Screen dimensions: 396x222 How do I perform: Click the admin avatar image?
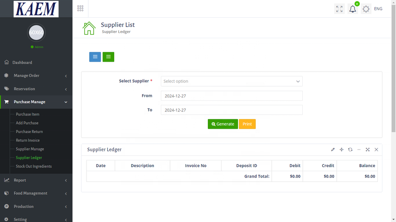click(x=36, y=32)
